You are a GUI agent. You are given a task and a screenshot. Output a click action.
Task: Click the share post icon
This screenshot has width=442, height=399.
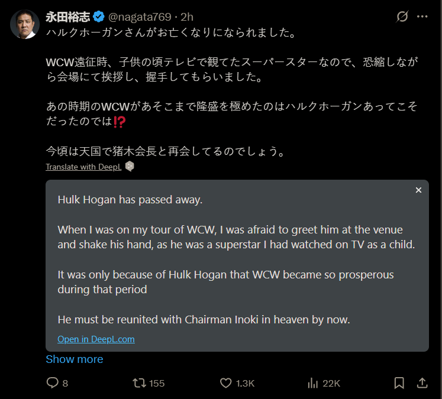422,383
